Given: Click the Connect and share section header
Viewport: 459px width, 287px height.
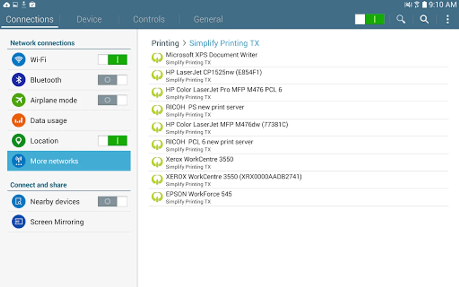Looking at the screenshot, I should tap(38, 185).
